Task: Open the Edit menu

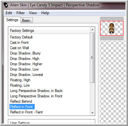Action: point(9,13)
